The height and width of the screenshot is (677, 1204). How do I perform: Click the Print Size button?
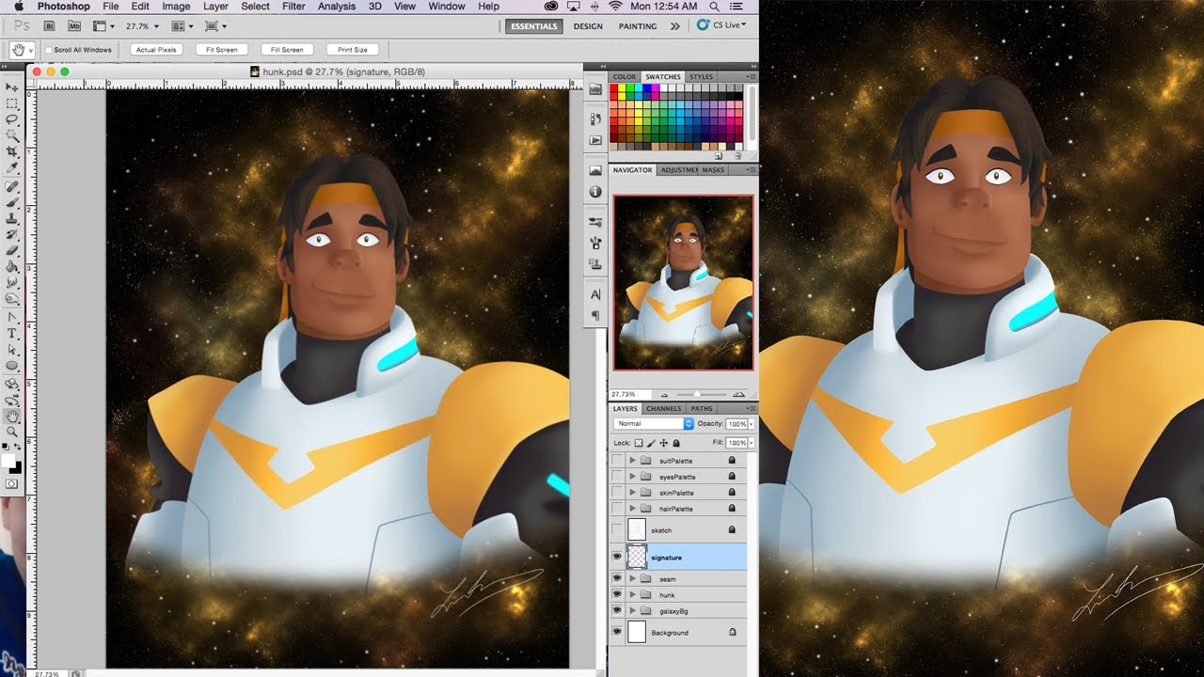pos(353,50)
